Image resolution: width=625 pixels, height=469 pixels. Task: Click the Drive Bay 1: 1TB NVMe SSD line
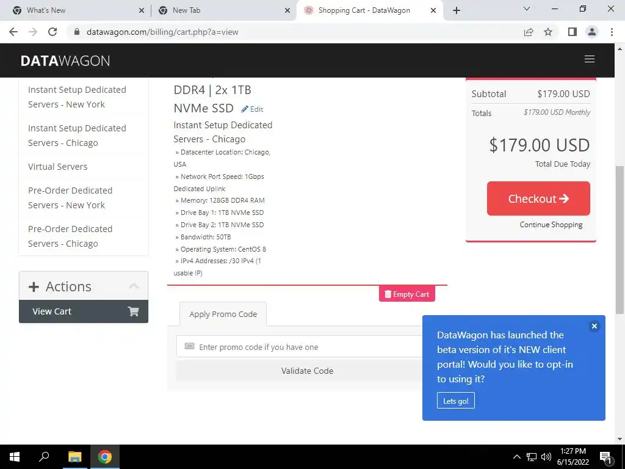(219, 213)
